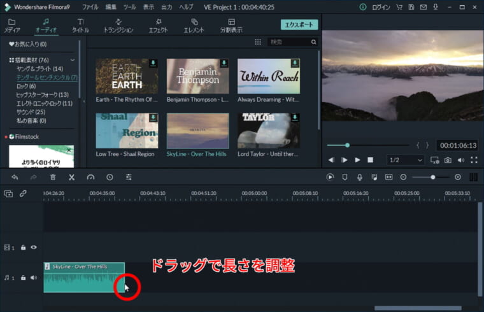
Task: Click the ログイン link
Action: [x=381, y=7]
